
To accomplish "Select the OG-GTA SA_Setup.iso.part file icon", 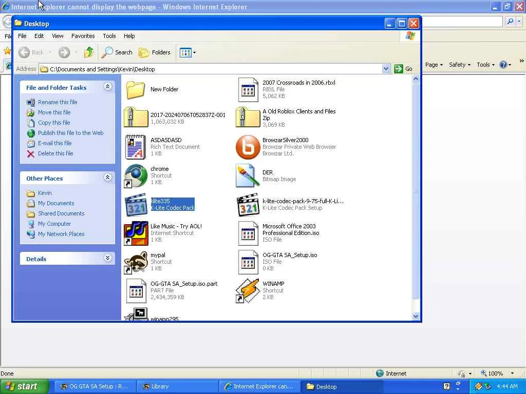I will [x=136, y=290].
